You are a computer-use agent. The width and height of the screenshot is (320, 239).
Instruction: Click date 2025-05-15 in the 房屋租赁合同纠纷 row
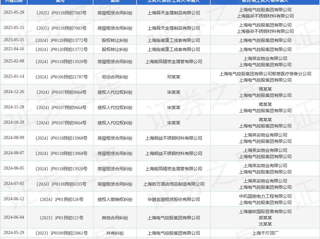[14, 28]
